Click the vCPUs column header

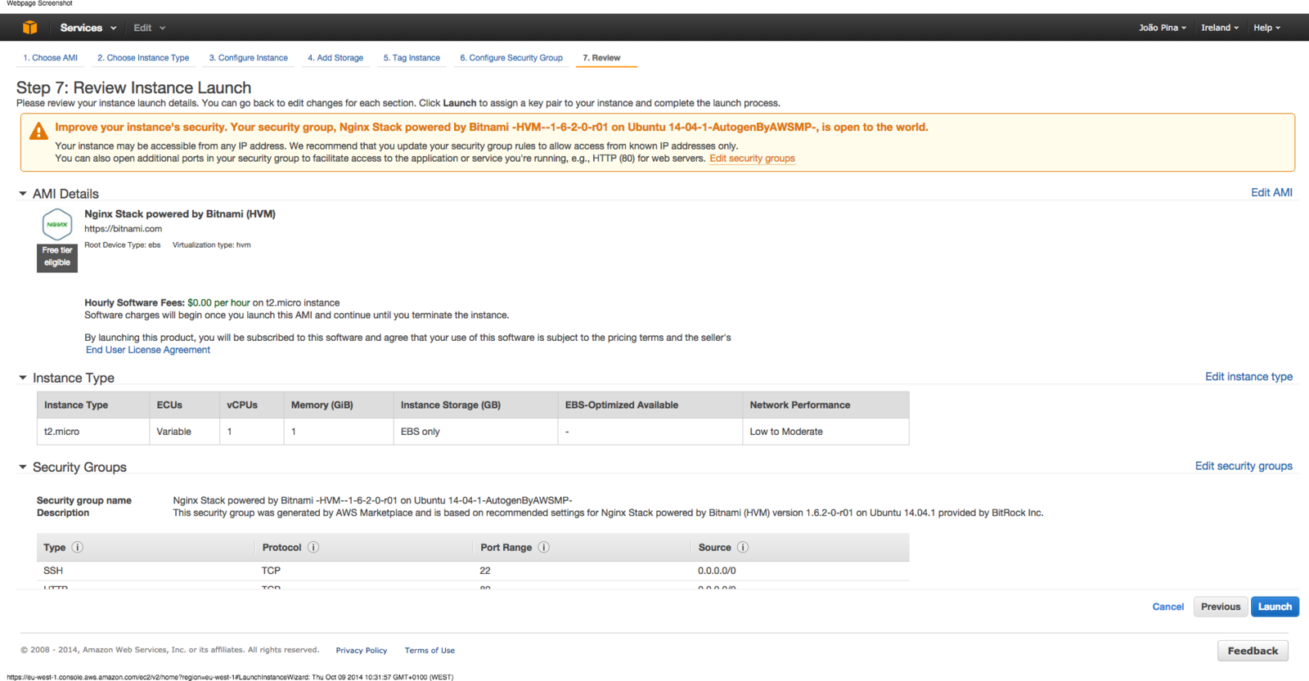click(252, 405)
